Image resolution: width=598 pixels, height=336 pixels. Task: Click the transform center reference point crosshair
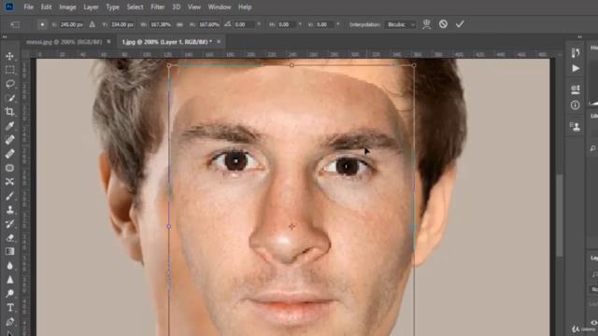292,227
